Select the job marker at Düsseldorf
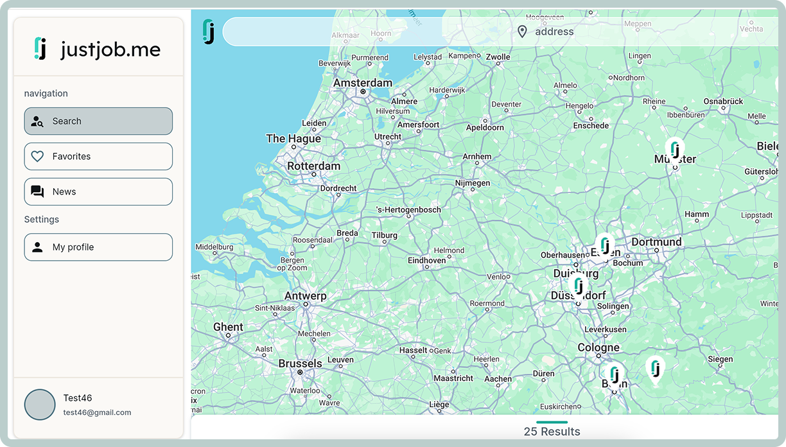The width and height of the screenshot is (786, 447). [578, 288]
